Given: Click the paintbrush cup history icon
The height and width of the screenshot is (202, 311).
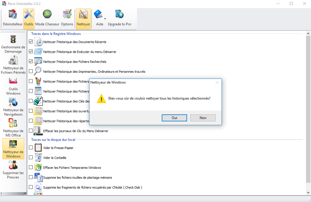Looking at the screenshot, I should pyautogui.click(x=38, y=81).
